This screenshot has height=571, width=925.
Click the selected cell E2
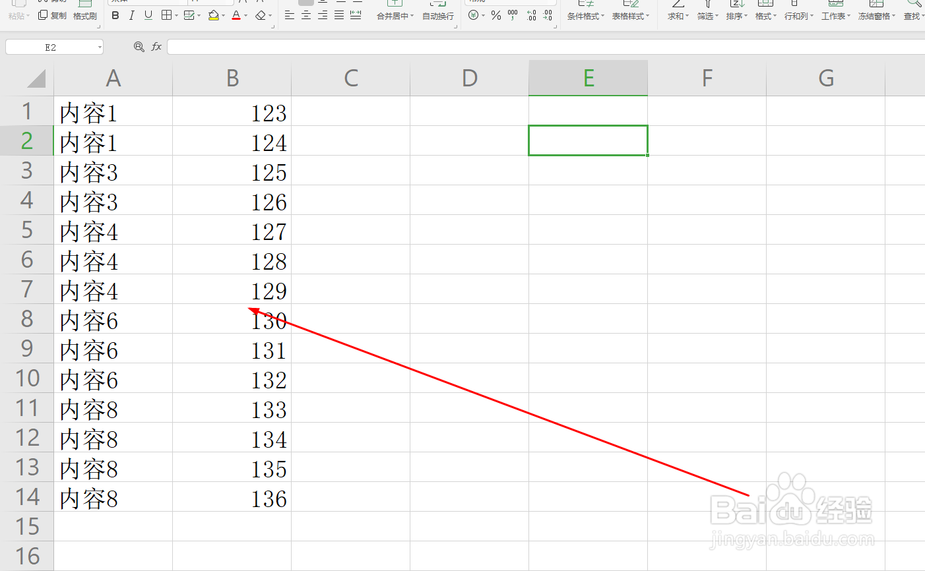(x=589, y=140)
